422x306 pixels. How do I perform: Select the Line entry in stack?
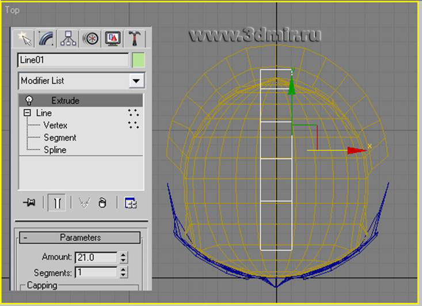tap(44, 113)
